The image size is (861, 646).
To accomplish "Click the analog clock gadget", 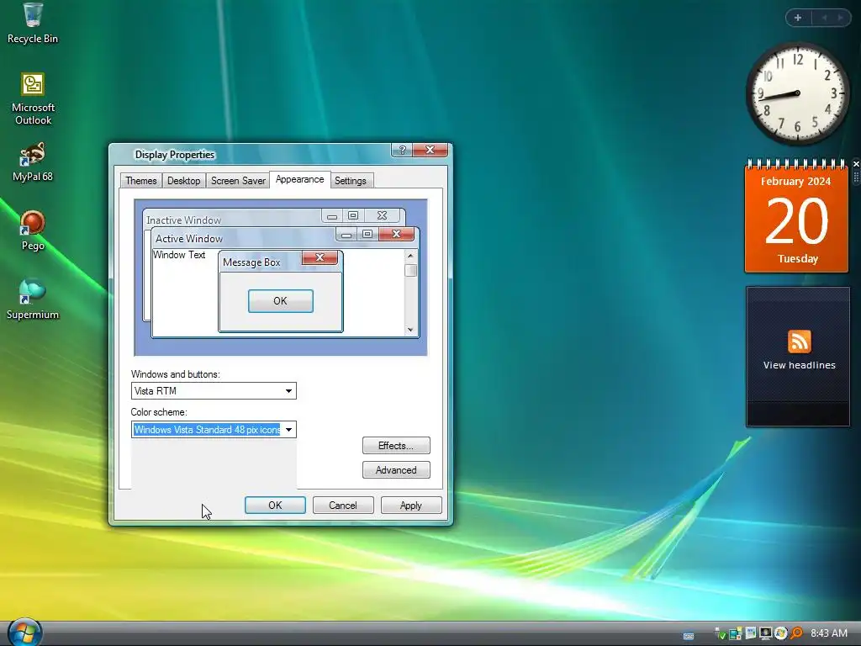I will (x=797, y=93).
